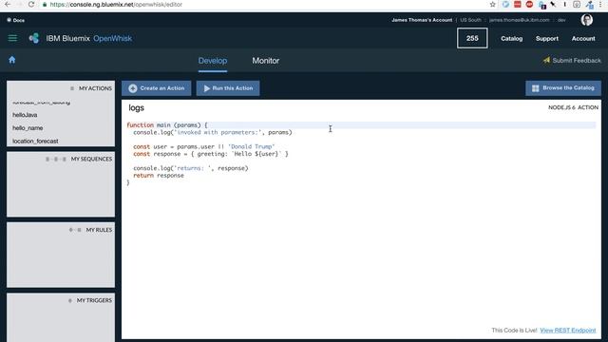Change the US South region

470,20
